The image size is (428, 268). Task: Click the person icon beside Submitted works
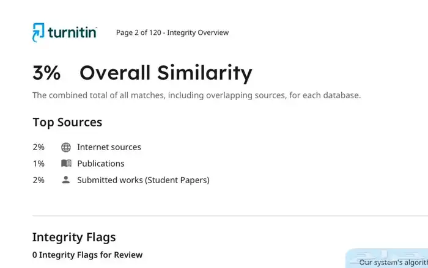[x=66, y=179]
